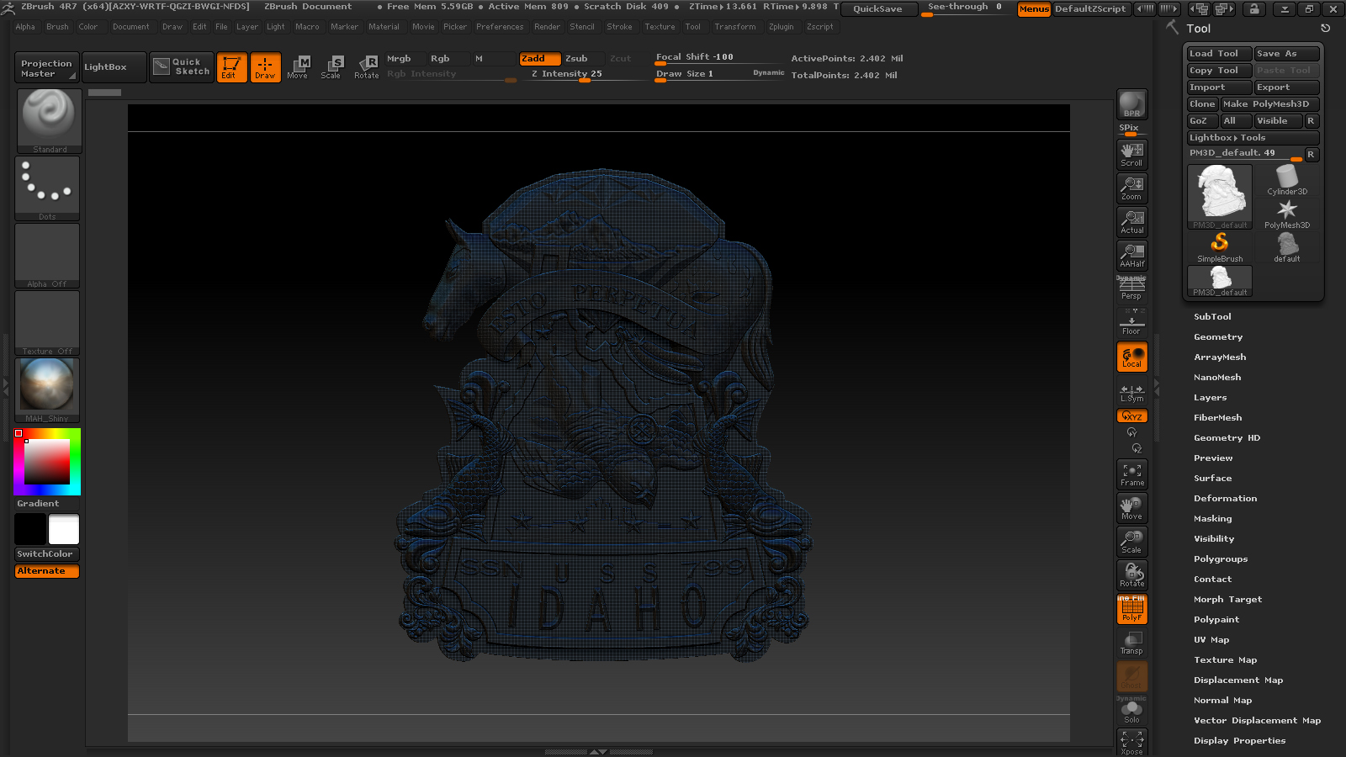Select the MAH_Shiny material thumbnail
This screenshot has height=757, width=1346.
click(x=47, y=389)
